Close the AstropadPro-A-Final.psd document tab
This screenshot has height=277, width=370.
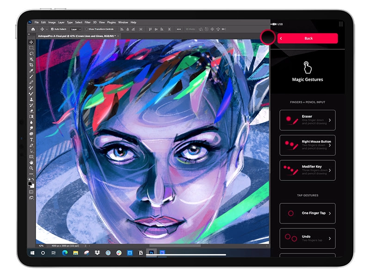[118, 36]
